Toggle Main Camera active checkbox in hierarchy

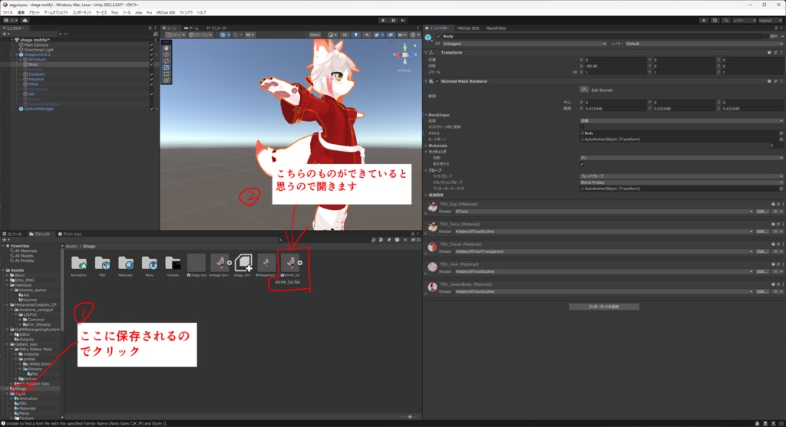pyautogui.click(x=152, y=44)
